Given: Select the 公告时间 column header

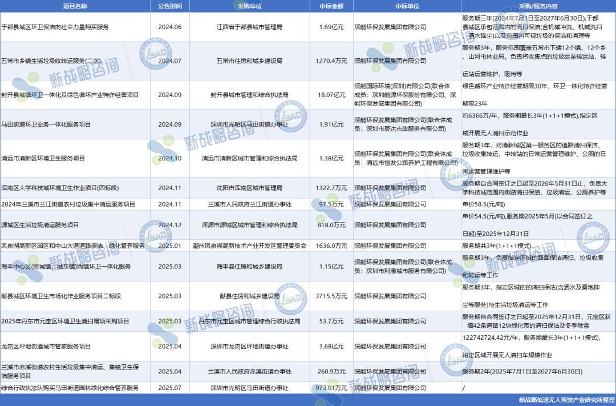Looking at the screenshot, I should click(x=169, y=6).
